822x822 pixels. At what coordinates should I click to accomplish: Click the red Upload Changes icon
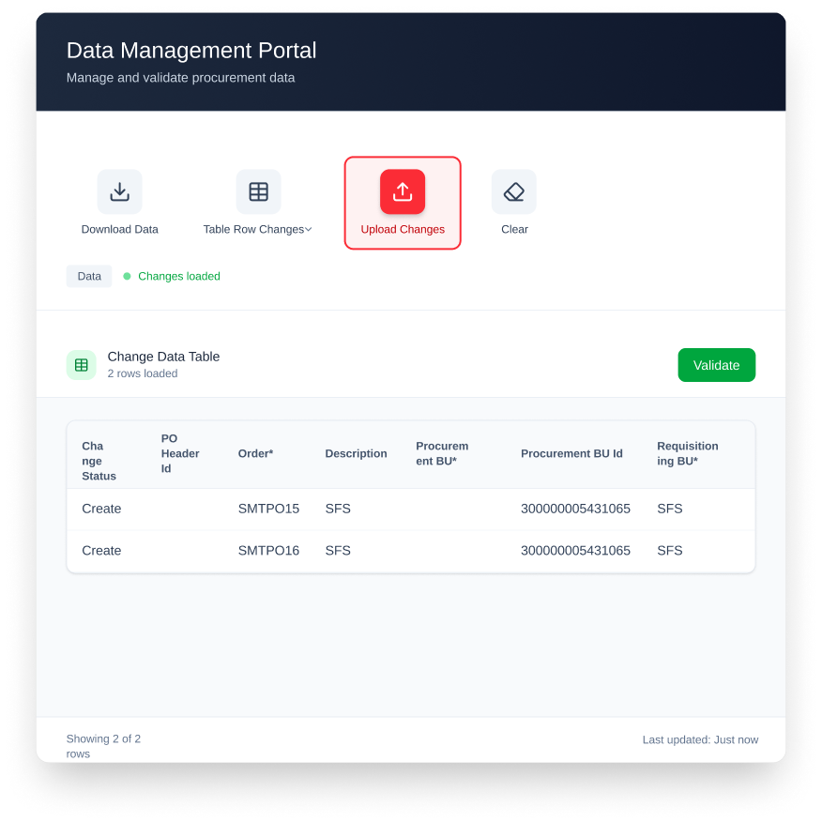tap(403, 191)
